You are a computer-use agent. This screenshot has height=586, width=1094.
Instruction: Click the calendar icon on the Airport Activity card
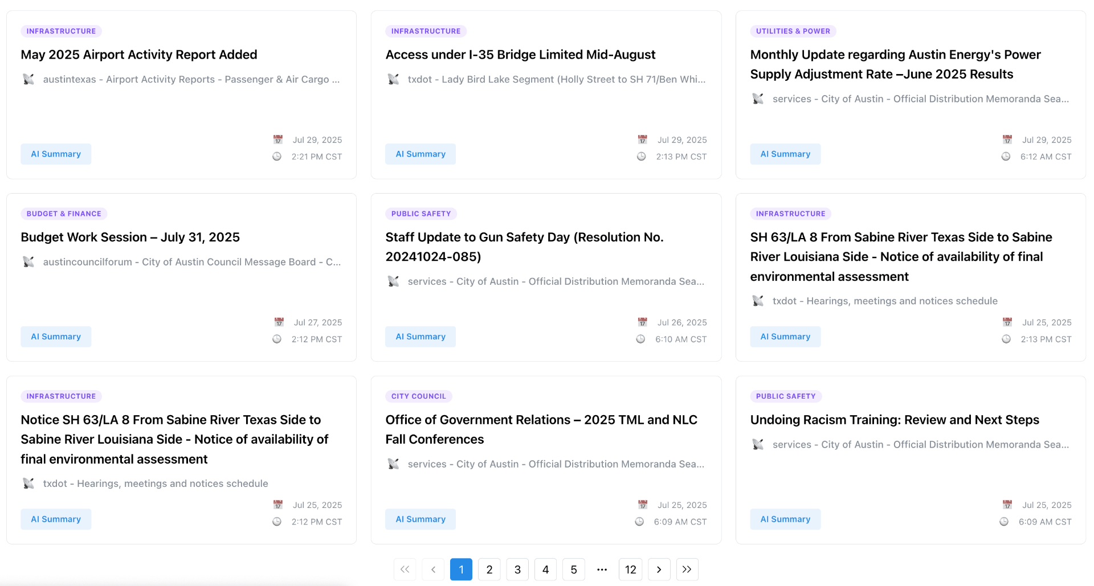[278, 139]
